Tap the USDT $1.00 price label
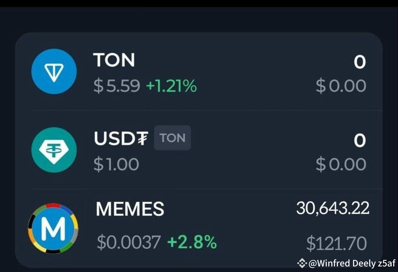The width and height of the screenshot is (398, 272). (116, 164)
